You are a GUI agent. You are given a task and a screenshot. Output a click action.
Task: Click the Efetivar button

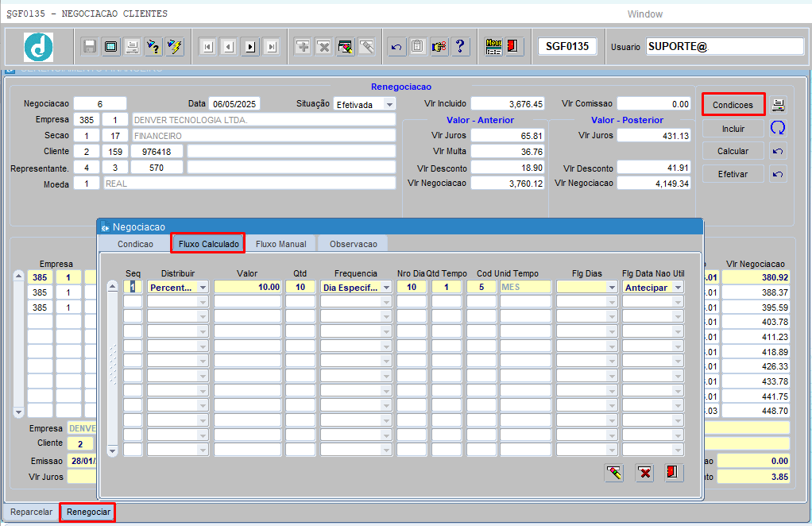click(733, 174)
